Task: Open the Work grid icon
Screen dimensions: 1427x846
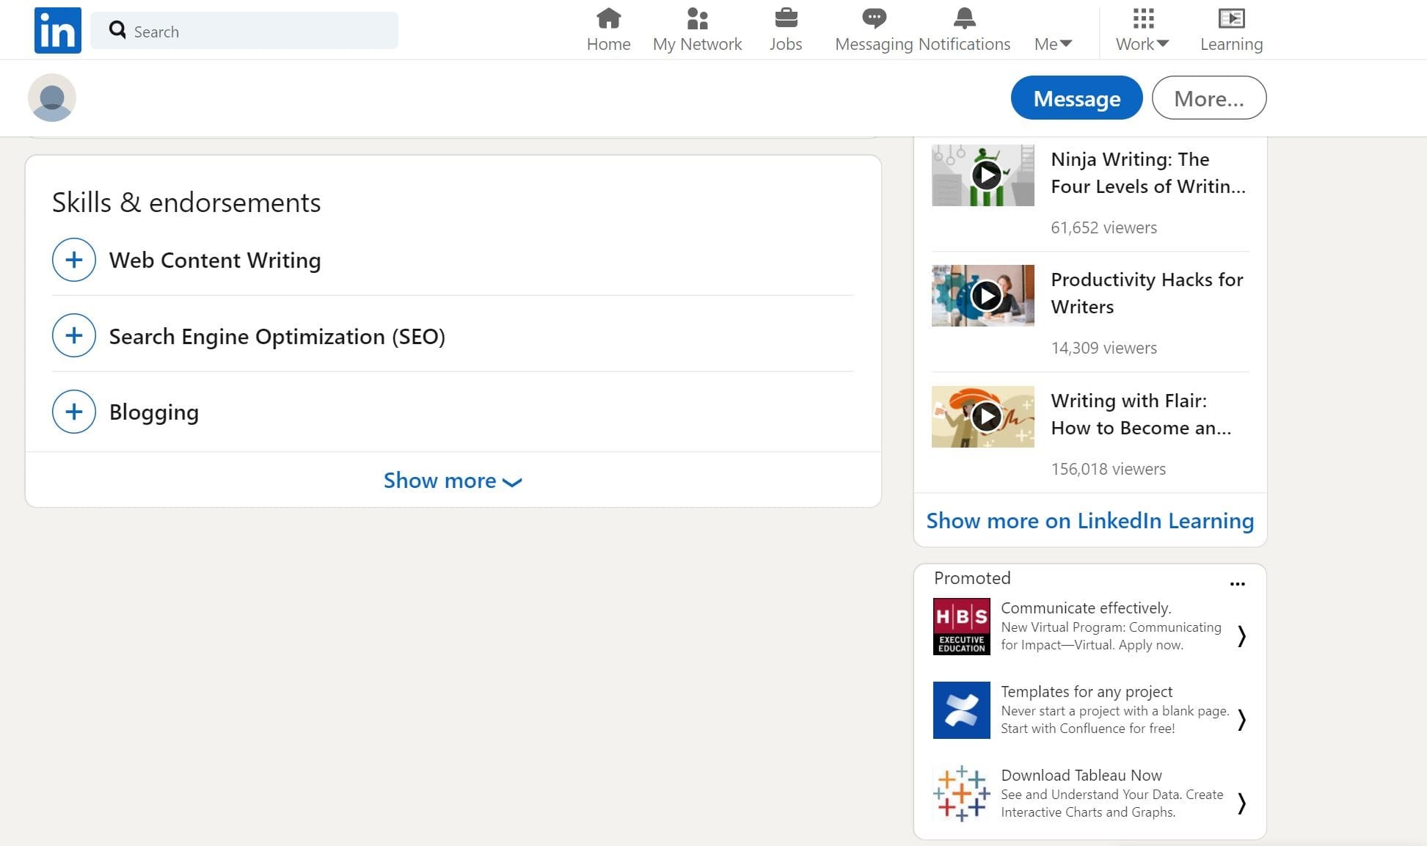Action: (x=1142, y=18)
